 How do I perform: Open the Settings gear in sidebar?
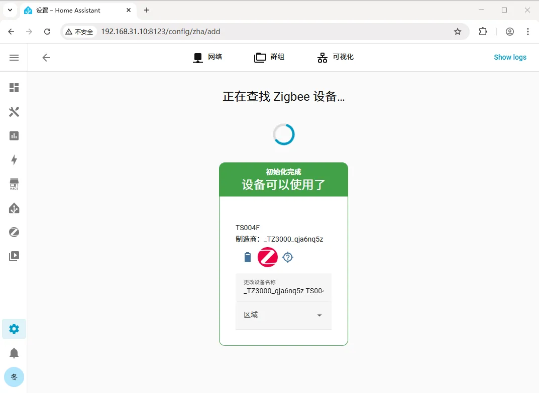14,329
